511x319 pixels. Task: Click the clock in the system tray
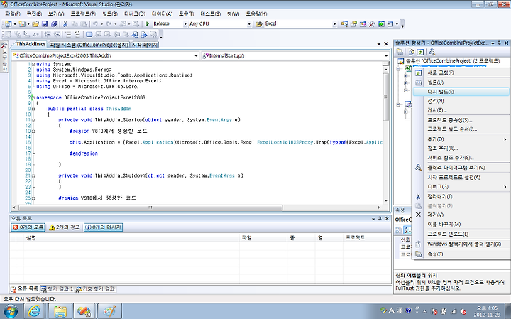click(x=487, y=311)
